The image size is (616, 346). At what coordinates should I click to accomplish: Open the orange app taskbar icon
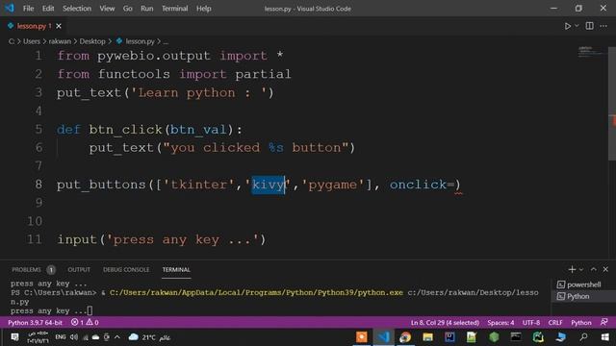(361, 337)
